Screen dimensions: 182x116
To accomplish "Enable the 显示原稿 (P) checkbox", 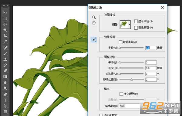I will click(136, 28).
